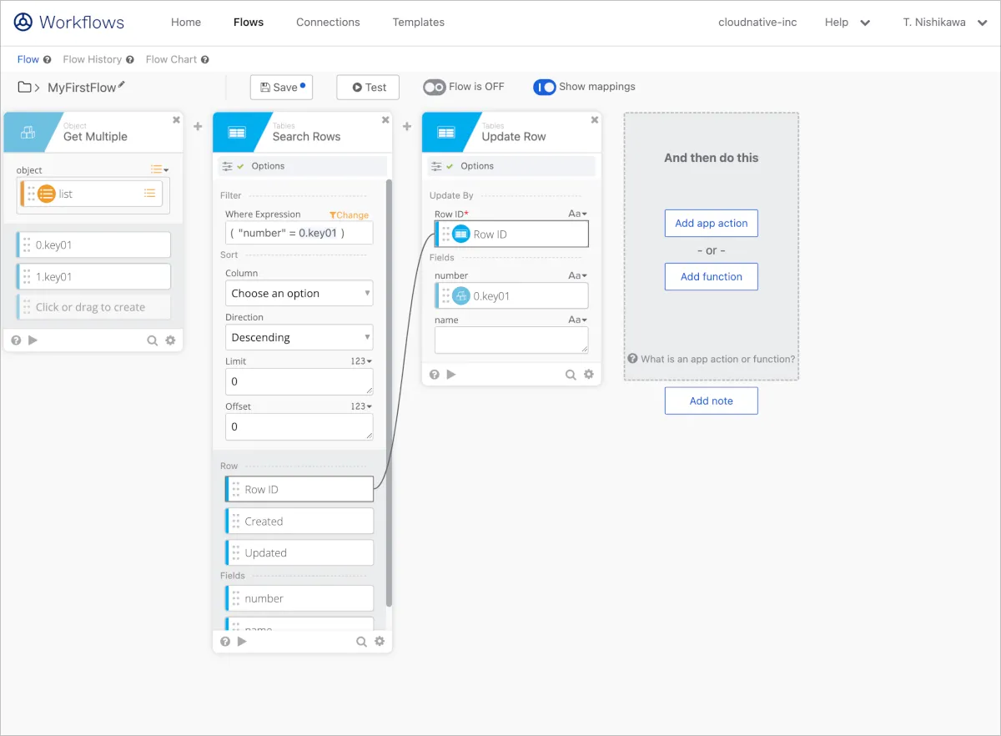Click the help icon next to Flow Chart
The image size is (1001, 736).
[x=205, y=59]
